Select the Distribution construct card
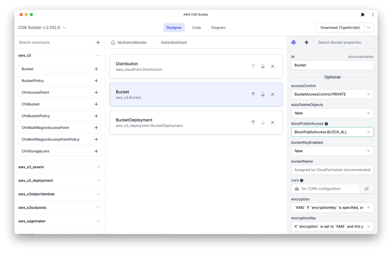This screenshot has width=392, height=253. [x=196, y=66]
